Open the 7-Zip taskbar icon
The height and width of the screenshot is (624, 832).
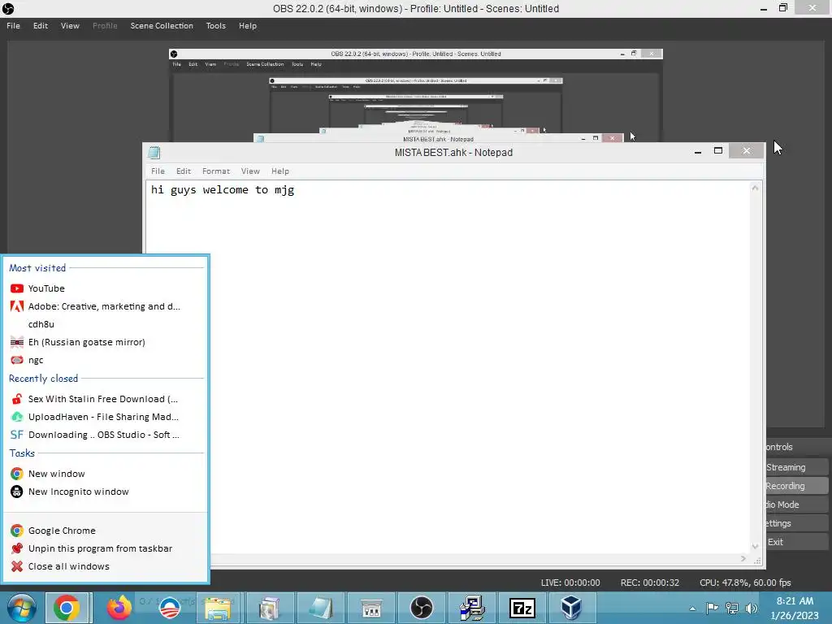(x=522, y=608)
